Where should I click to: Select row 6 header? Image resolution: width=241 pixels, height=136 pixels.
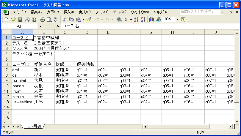[x=7, y=64]
